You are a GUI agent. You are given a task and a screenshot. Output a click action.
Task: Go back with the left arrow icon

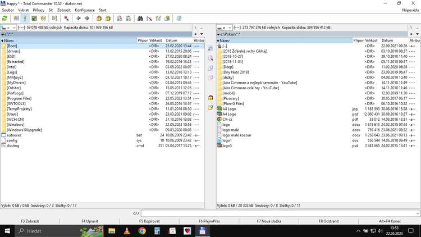click(x=79, y=19)
